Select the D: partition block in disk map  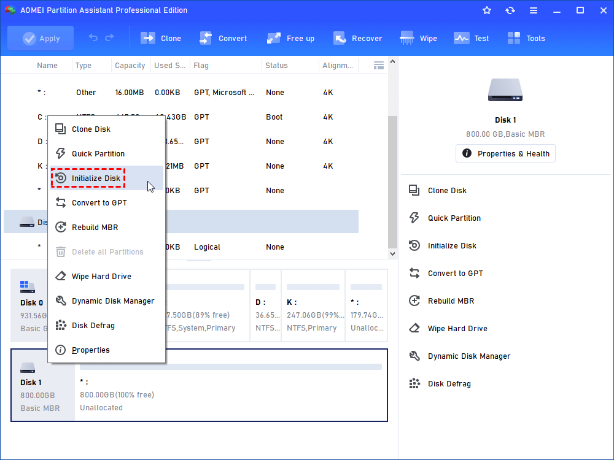(x=265, y=305)
